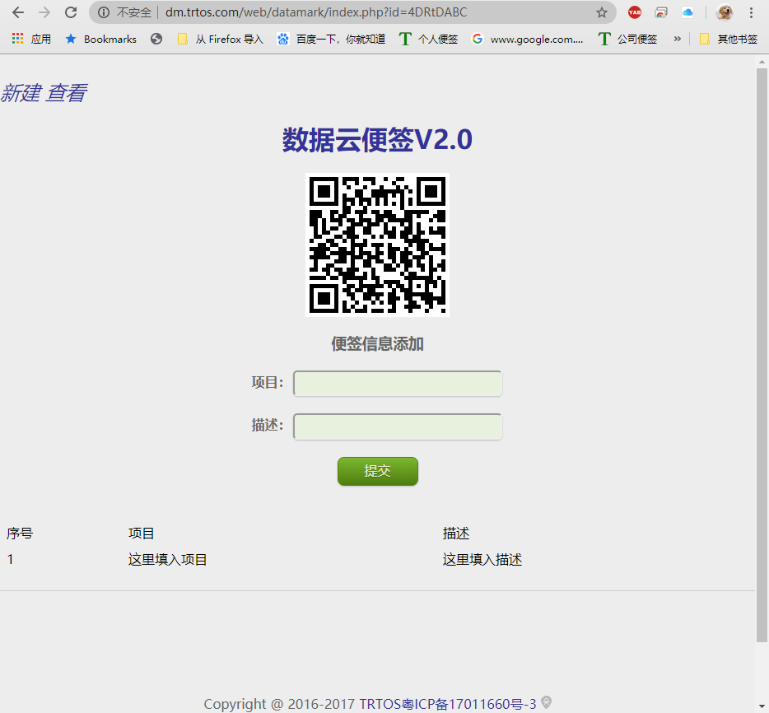769x713 pixels.
Task: Focus the '项目' input field
Action: point(398,384)
